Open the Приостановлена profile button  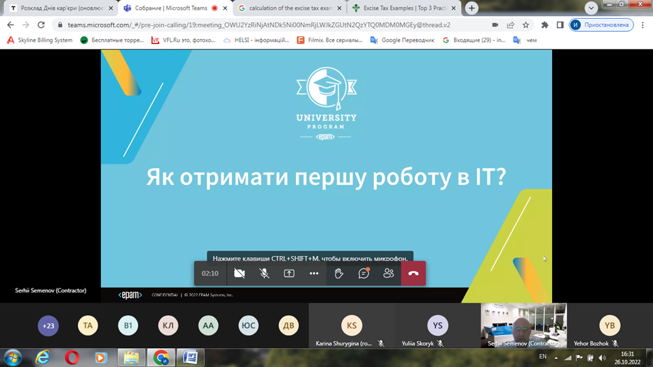coord(602,25)
